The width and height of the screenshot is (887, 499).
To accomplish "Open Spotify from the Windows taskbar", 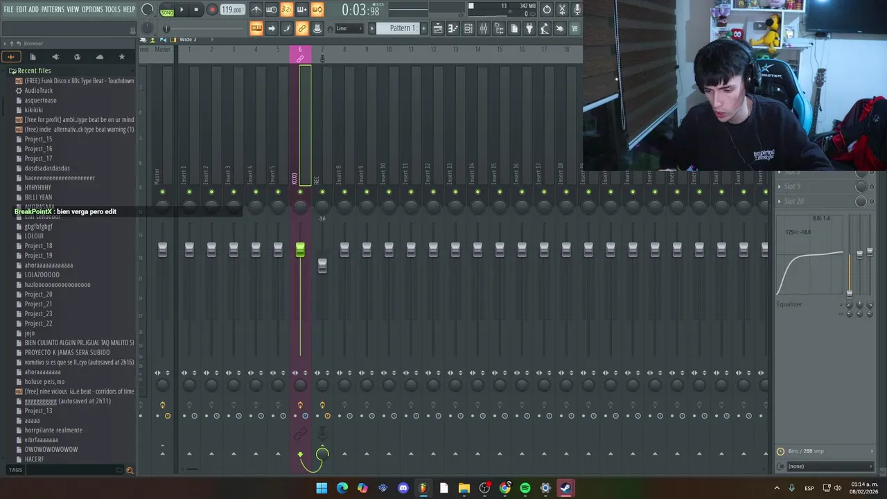I will 525,488.
